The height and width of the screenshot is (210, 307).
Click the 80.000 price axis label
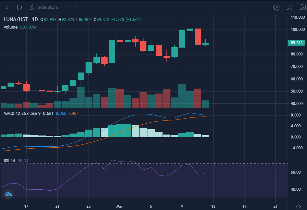(297, 54)
